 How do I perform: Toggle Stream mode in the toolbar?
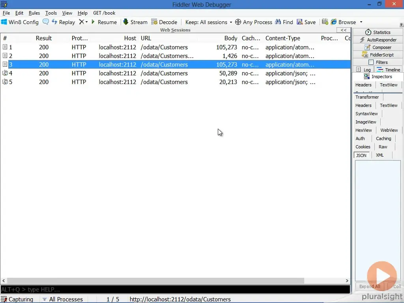coord(135,22)
